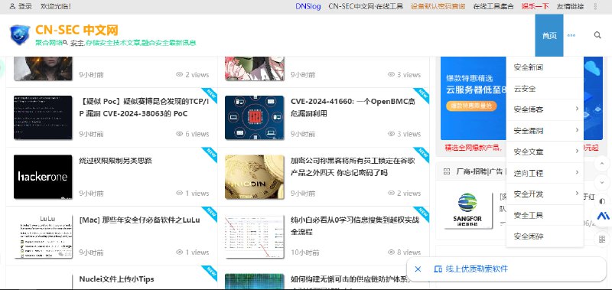Click eye views icon on 加密公司 card
The height and width of the screenshot is (290, 612).
(x=391, y=193)
